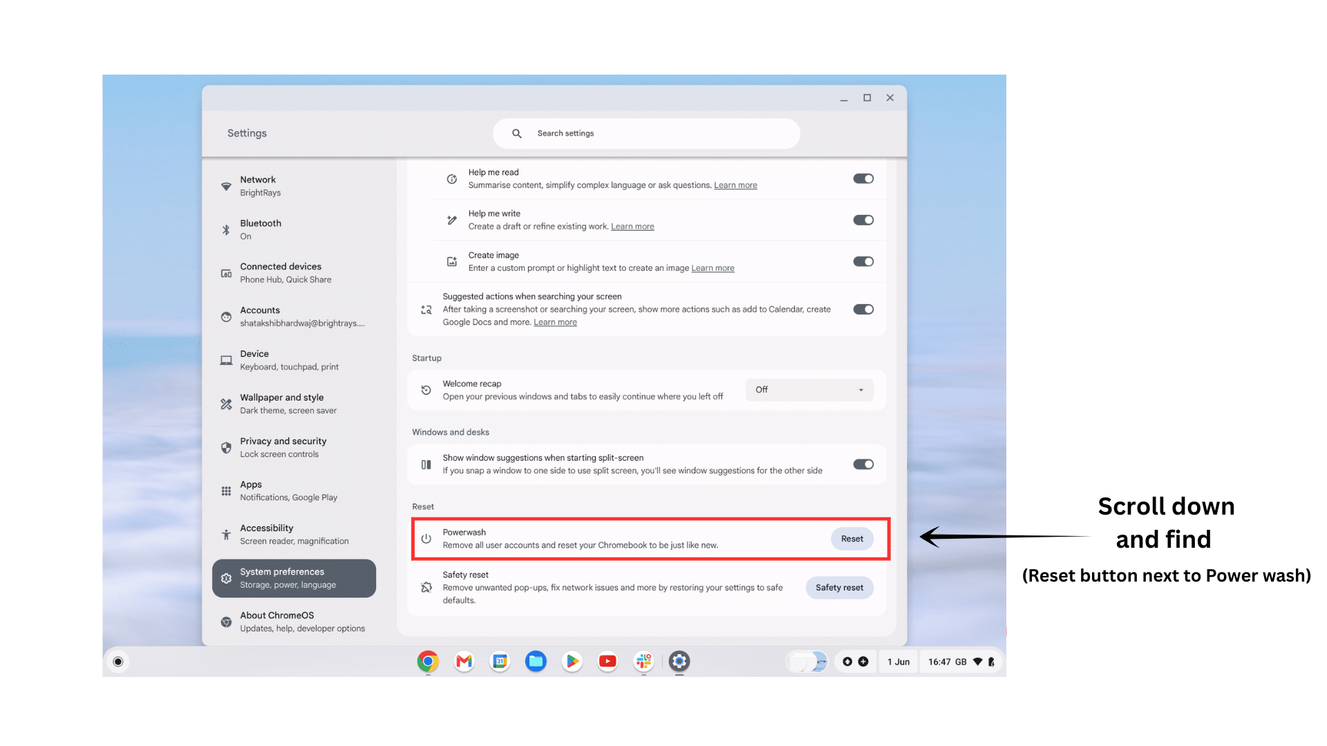The width and height of the screenshot is (1327, 746).
Task: Click the laptop icon beside Device
Action: click(x=226, y=361)
